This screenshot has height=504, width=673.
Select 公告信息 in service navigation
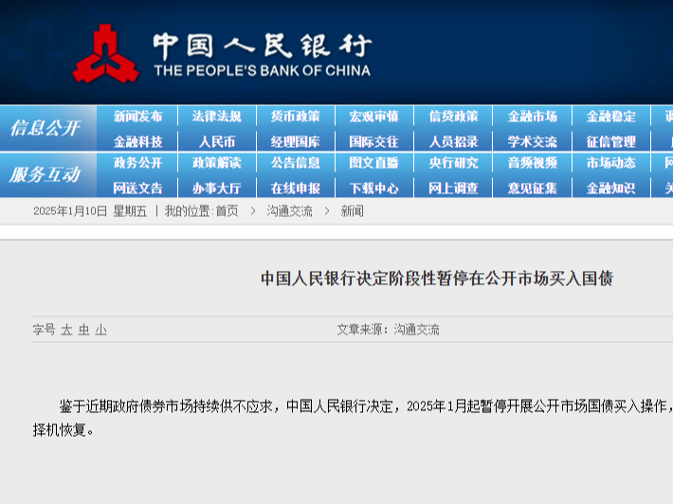point(296,163)
